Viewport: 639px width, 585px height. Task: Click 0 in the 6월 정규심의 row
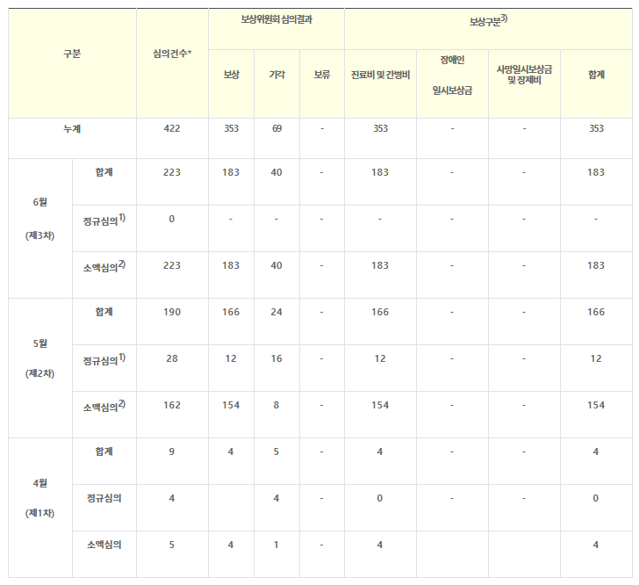click(171, 219)
